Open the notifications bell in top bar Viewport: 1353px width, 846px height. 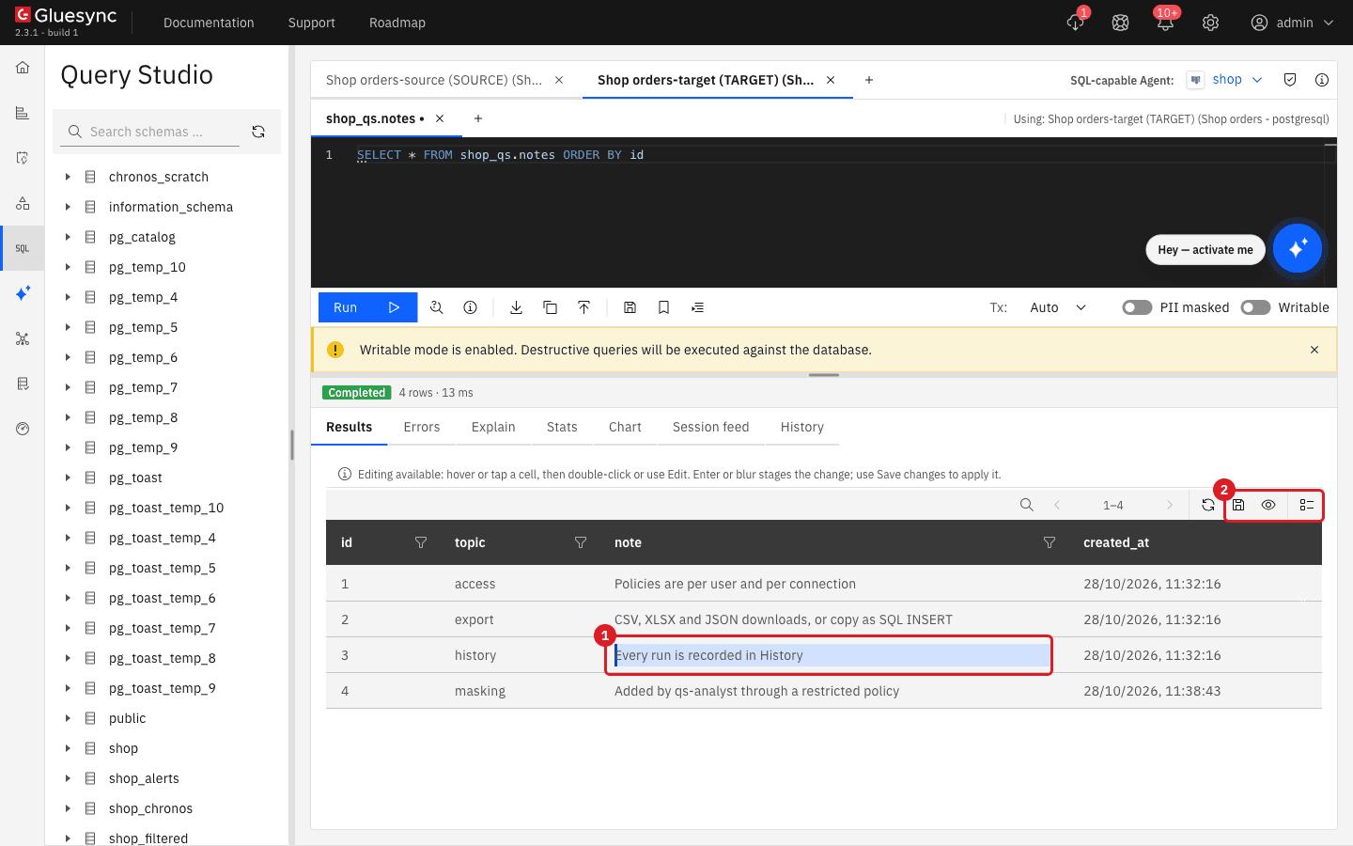pos(1165,23)
